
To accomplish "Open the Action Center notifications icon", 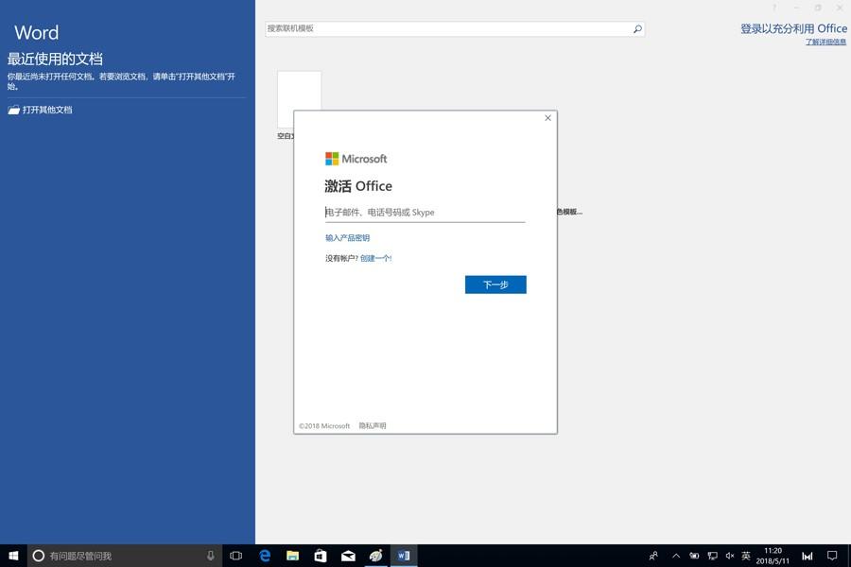I will (x=832, y=556).
